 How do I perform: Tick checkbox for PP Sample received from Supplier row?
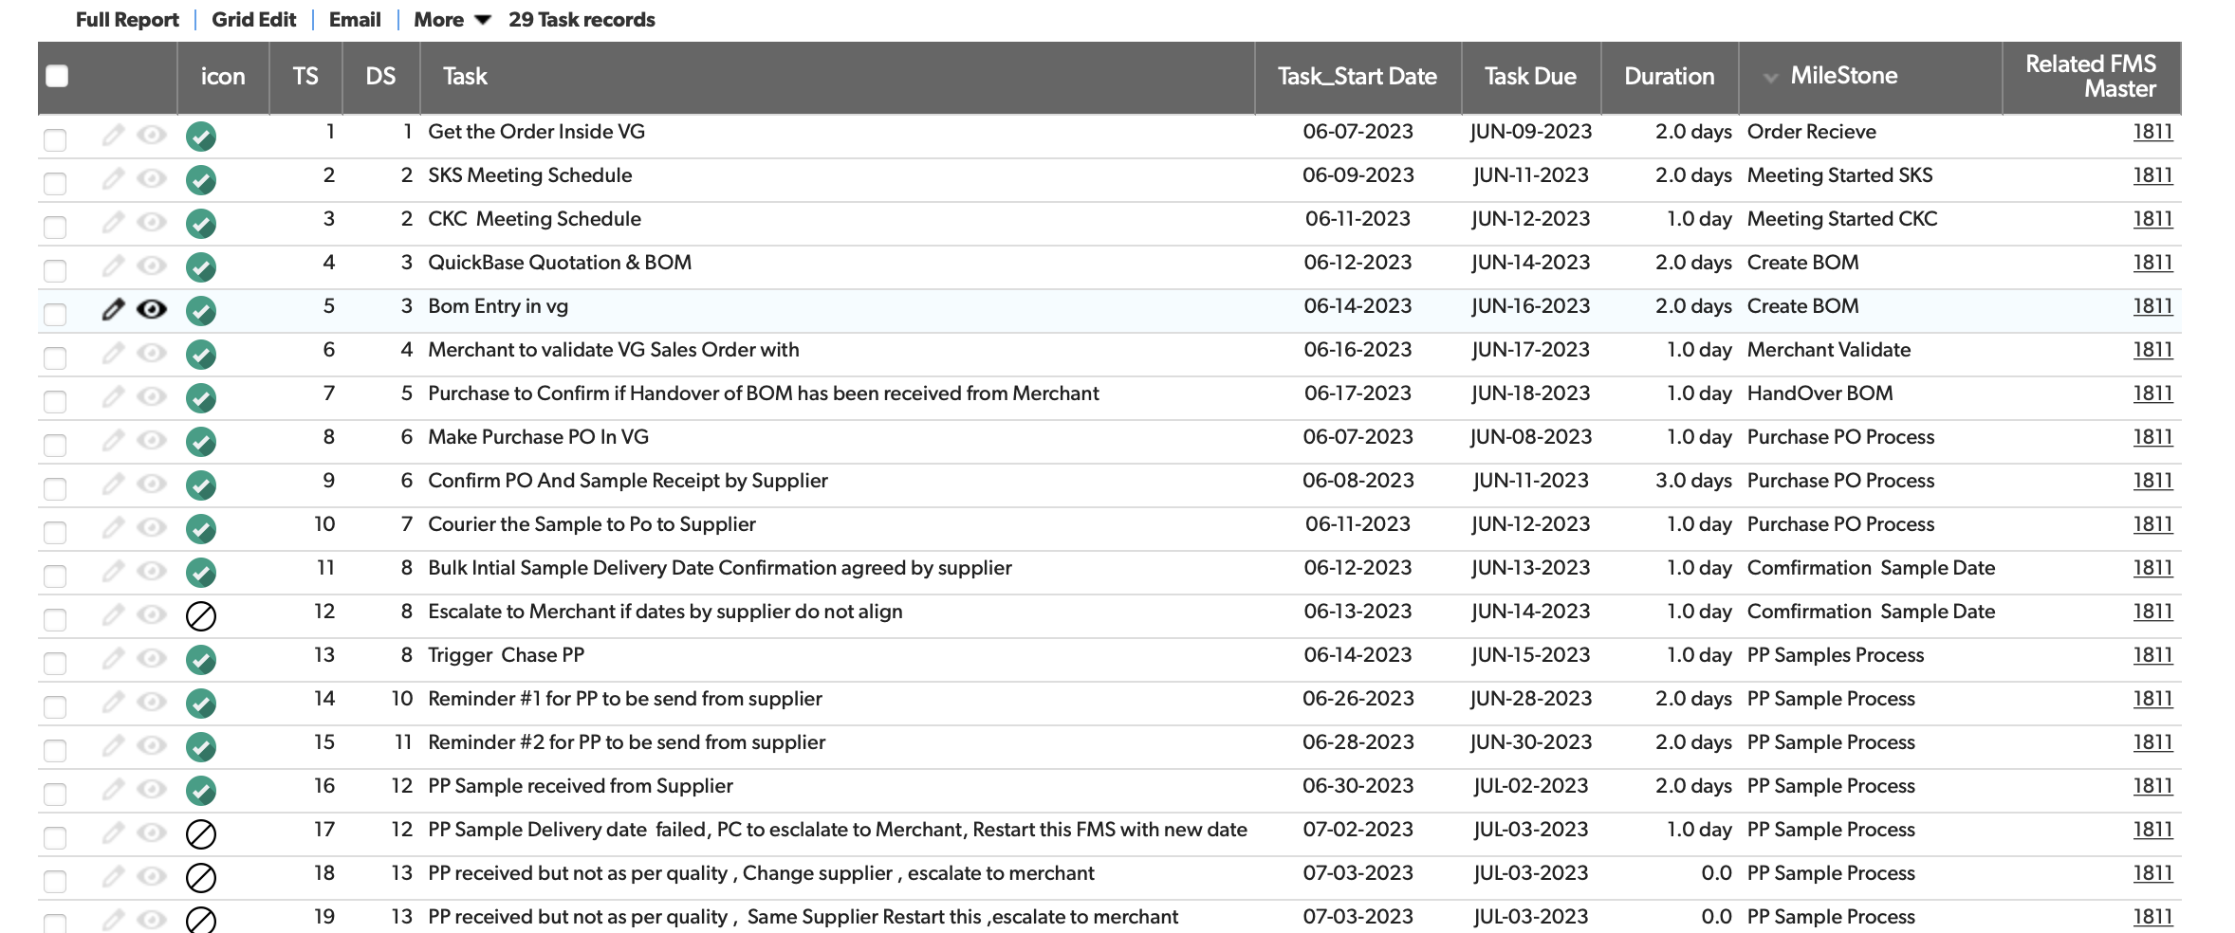[x=55, y=794]
